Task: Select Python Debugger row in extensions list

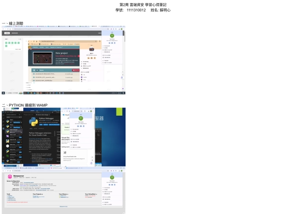Action: 14,131
